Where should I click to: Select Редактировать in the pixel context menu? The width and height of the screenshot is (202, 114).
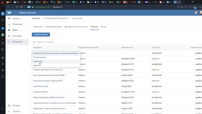(56, 57)
